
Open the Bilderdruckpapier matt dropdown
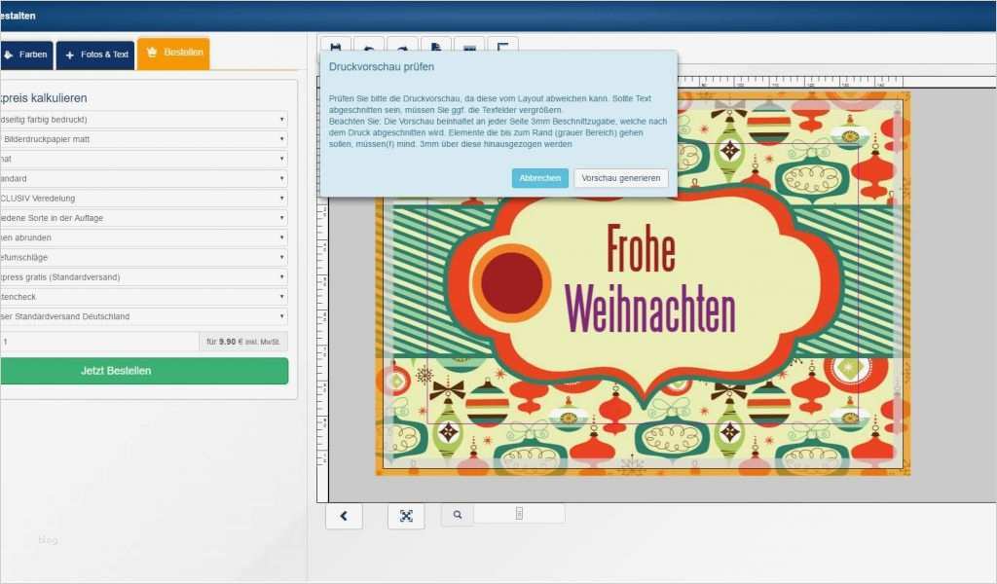tap(144, 139)
